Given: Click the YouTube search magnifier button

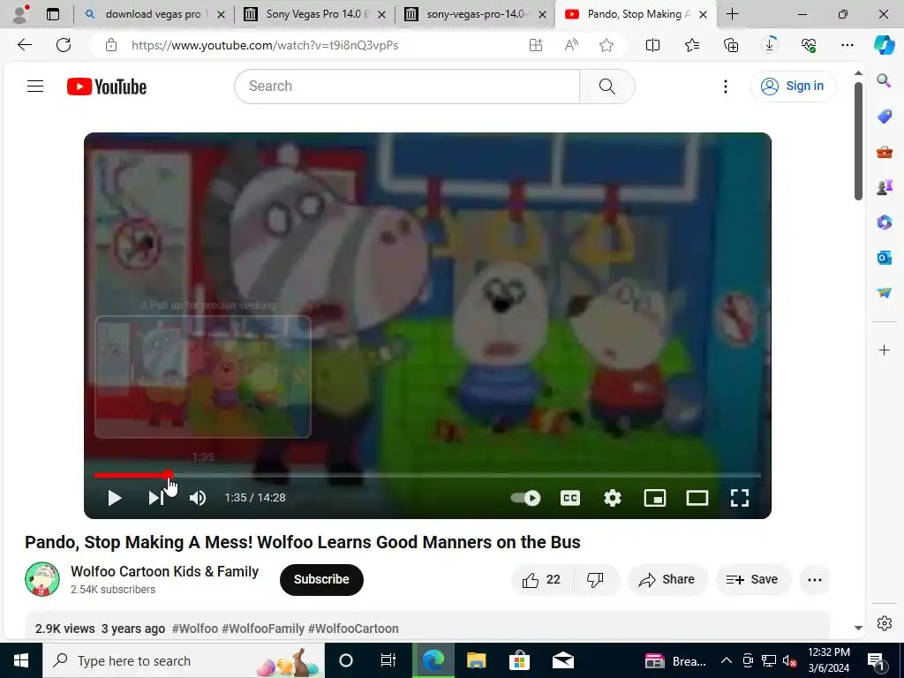Looking at the screenshot, I should (607, 87).
